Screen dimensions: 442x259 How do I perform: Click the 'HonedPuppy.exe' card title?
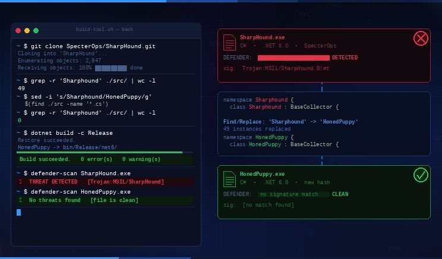point(262,174)
